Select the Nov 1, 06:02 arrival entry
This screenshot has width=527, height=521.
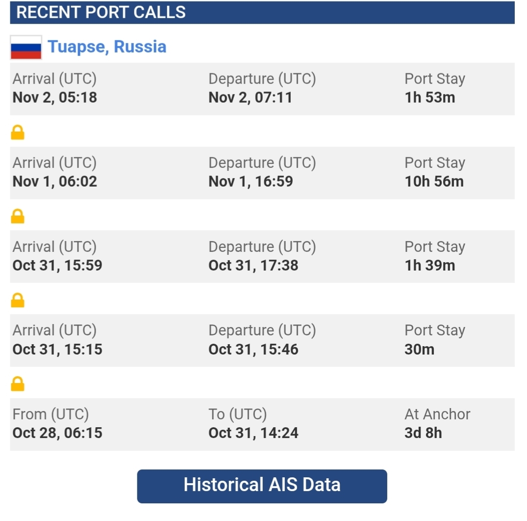click(55, 181)
